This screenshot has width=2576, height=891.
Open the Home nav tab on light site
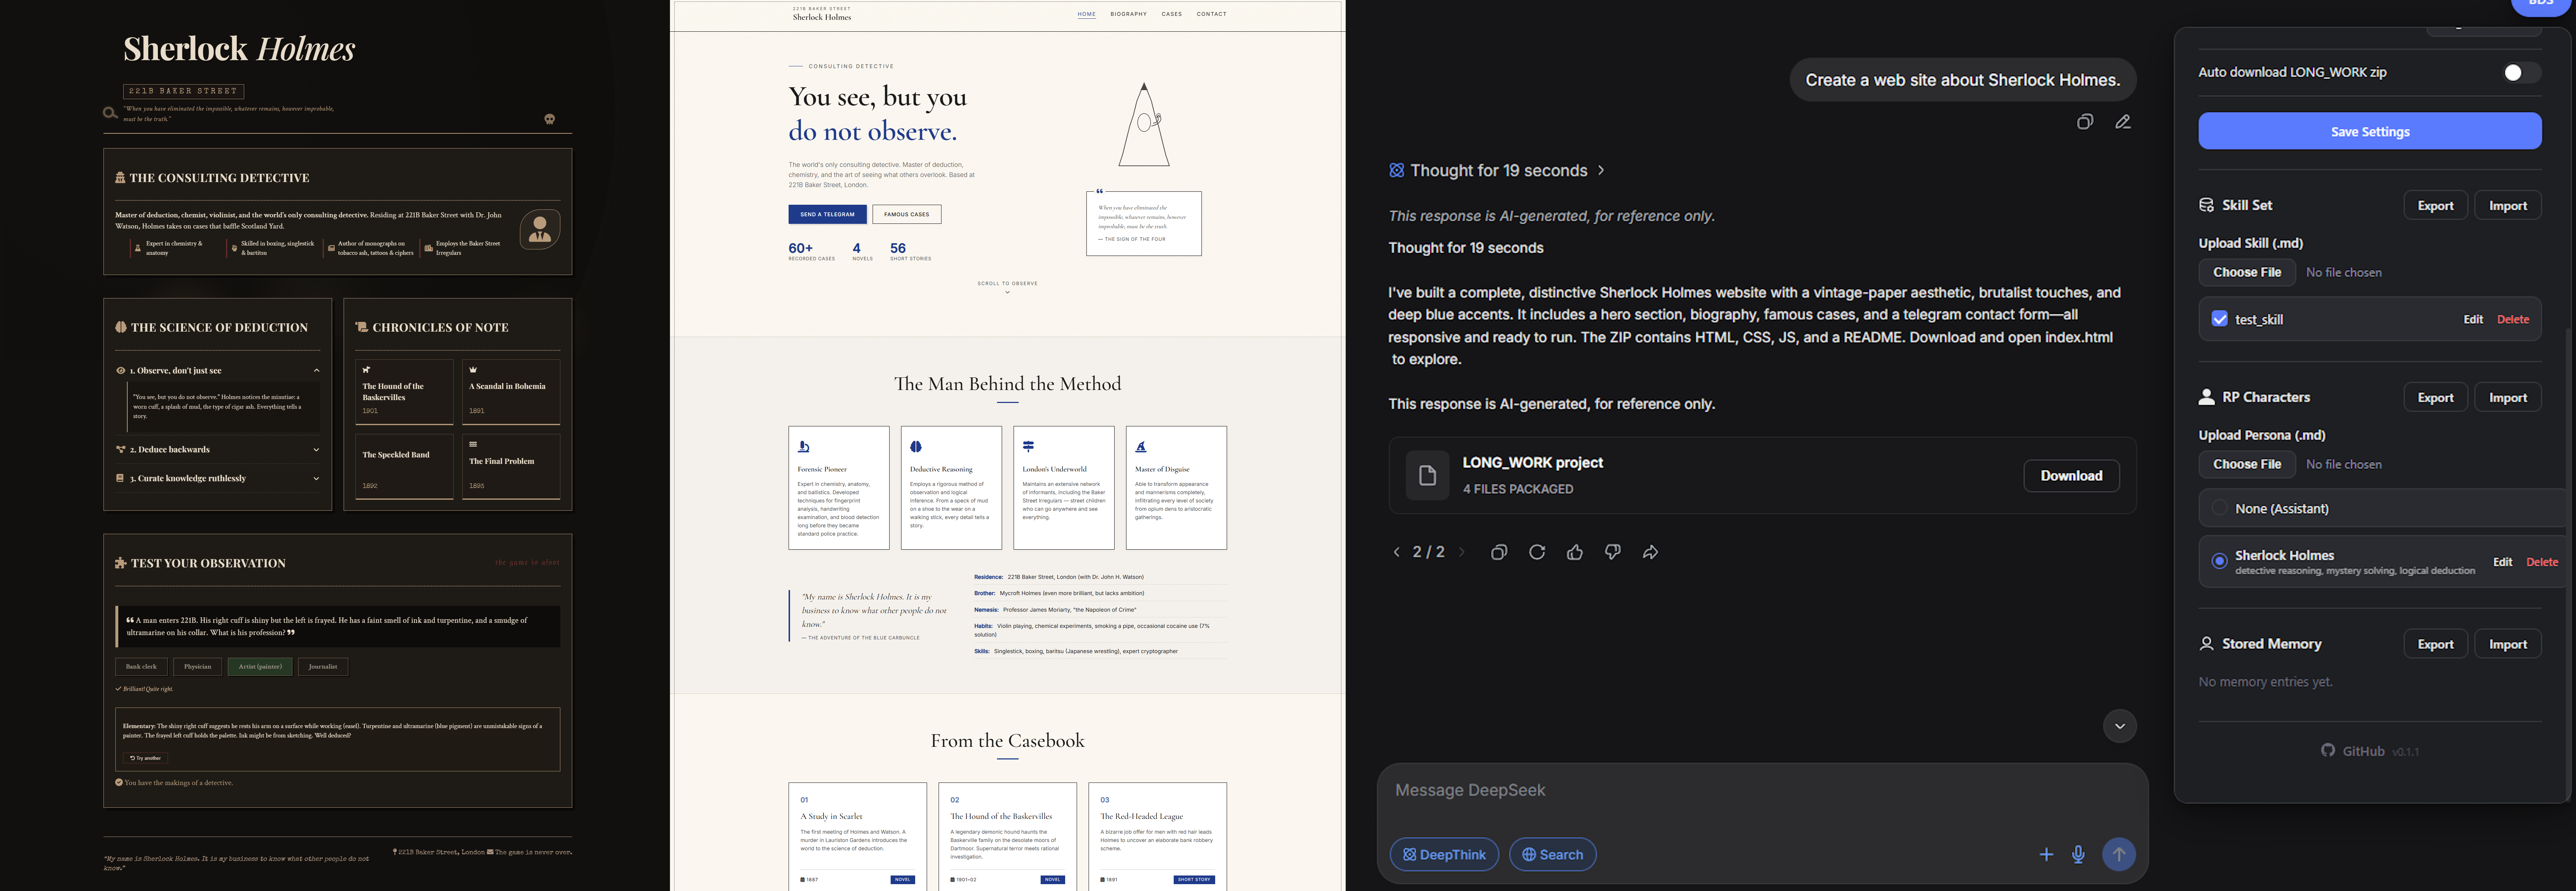[x=1087, y=14]
